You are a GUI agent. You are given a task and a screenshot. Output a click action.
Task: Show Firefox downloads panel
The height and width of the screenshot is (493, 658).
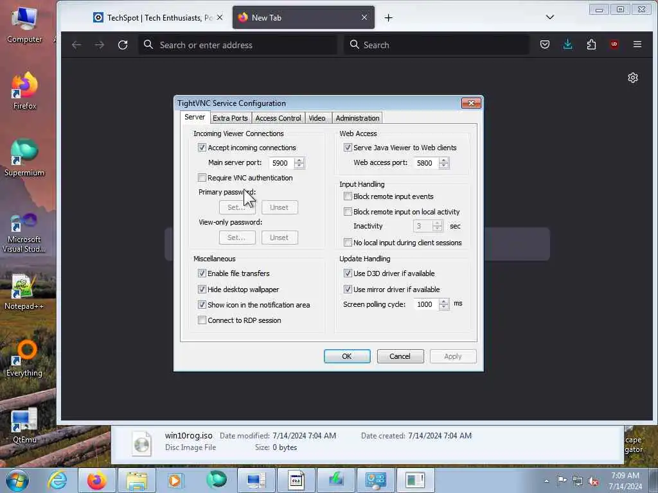tap(568, 44)
